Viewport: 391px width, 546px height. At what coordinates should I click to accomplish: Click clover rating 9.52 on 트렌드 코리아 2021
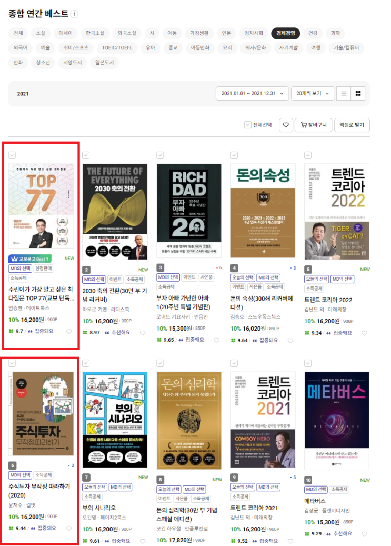[x=239, y=541]
